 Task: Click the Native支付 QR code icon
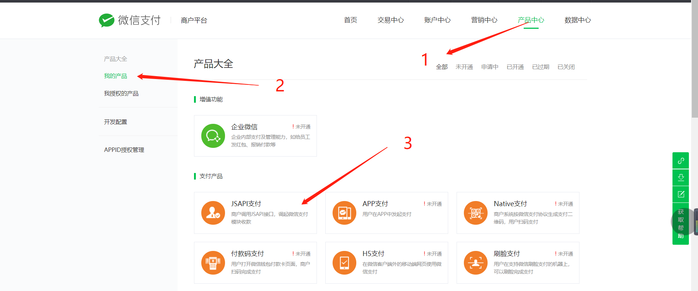click(x=476, y=213)
